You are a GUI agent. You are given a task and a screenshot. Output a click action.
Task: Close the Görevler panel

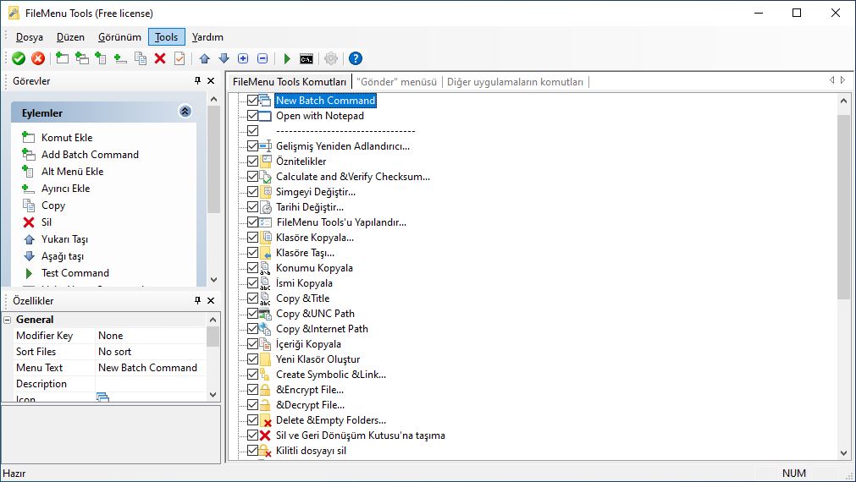(212, 80)
